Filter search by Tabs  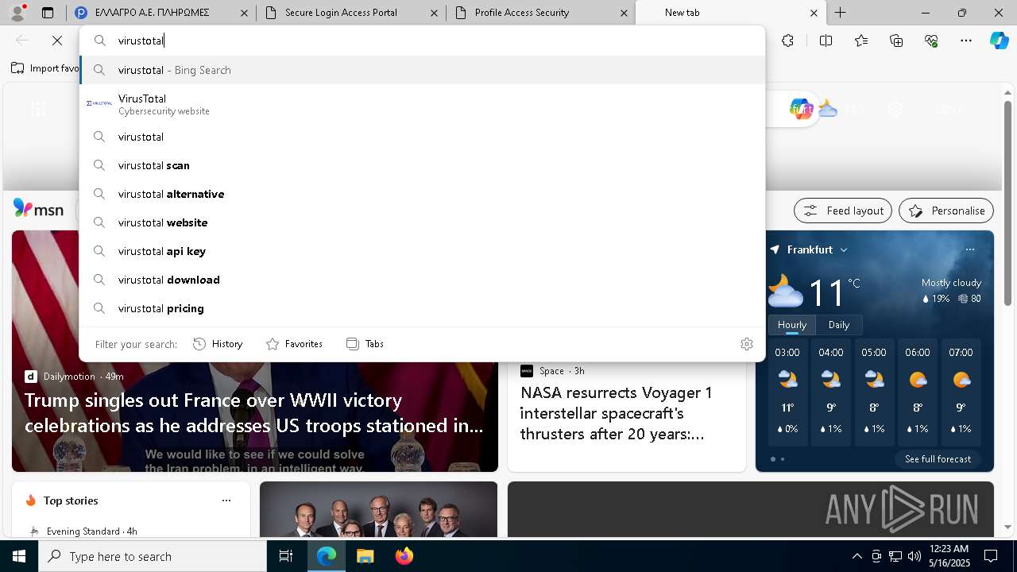(x=365, y=344)
